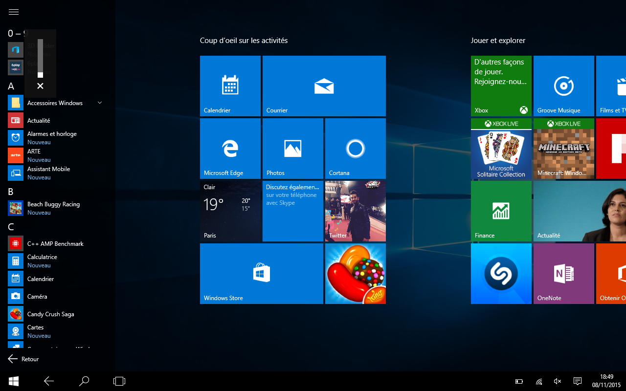Open the Windows Store tile
626x391 pixels.
pyautogui.click(x=262, y=274)
